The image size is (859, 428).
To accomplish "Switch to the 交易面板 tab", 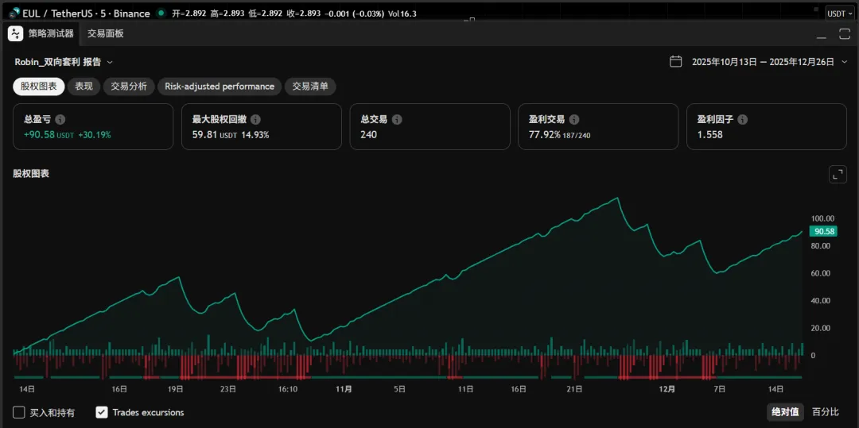I will [106, 33].
